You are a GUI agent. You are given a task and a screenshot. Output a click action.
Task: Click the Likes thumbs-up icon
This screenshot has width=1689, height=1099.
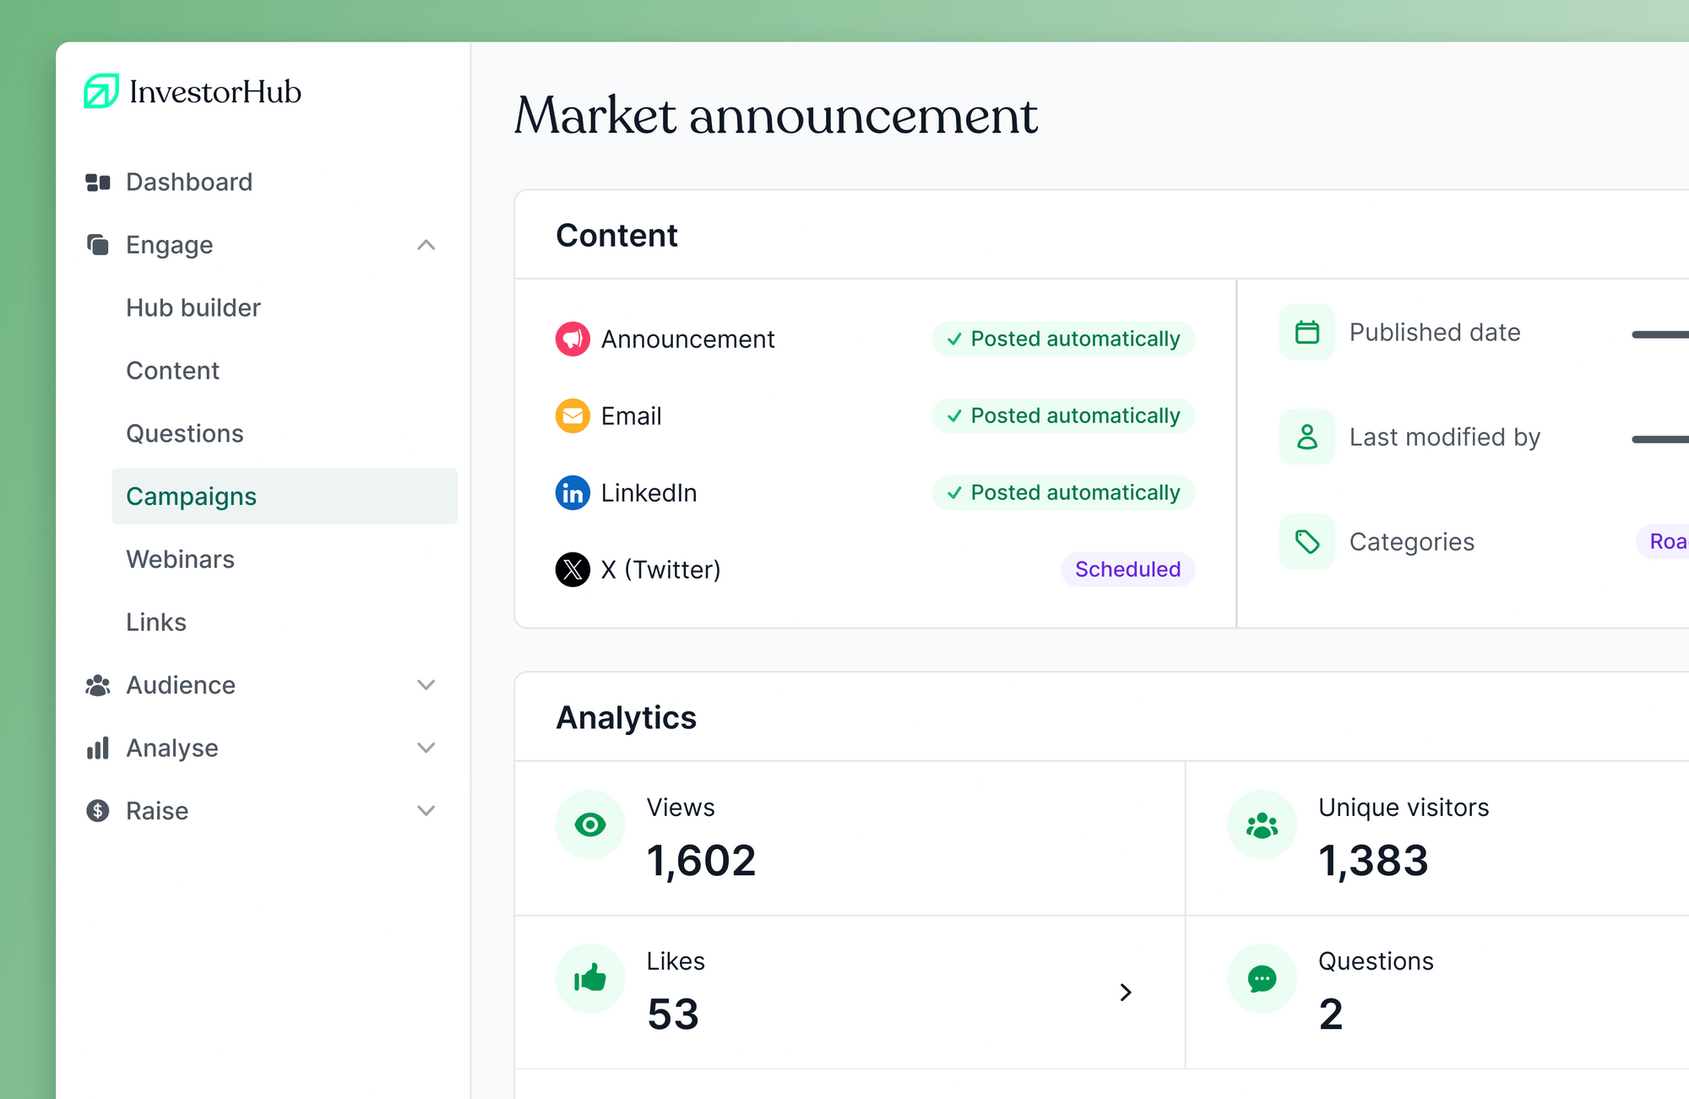point(590,978)
